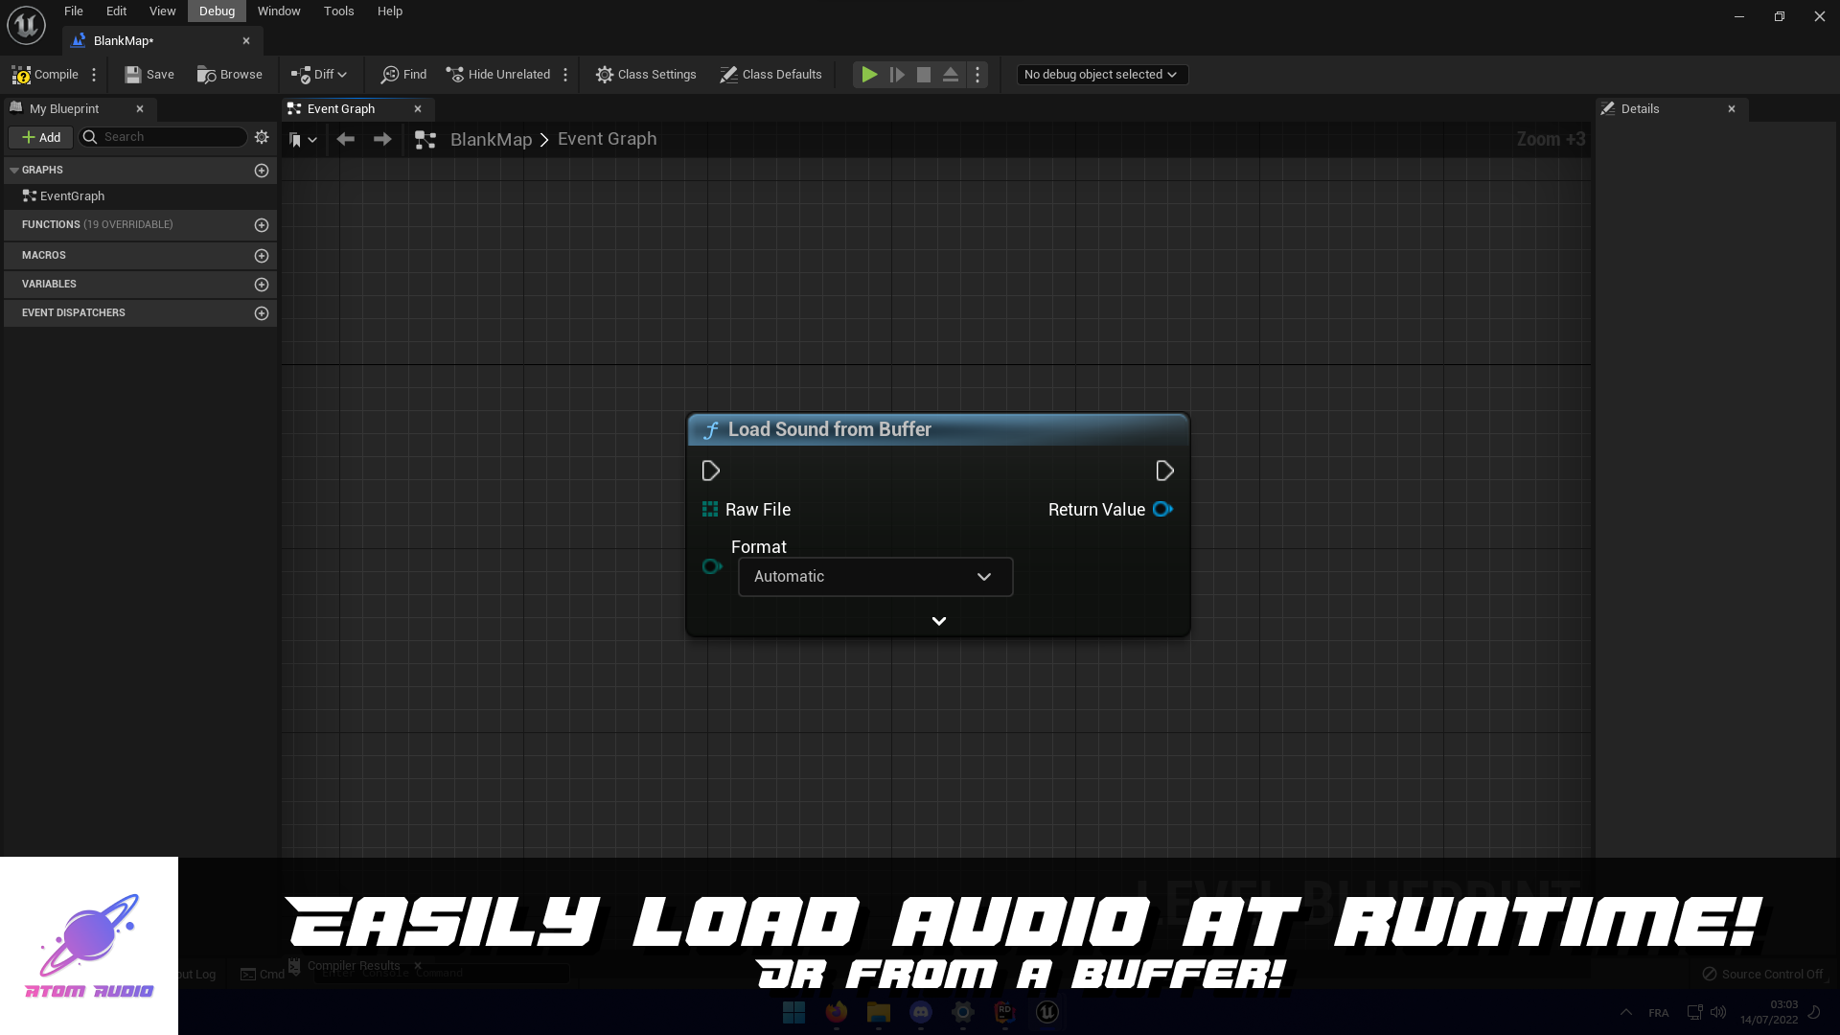Save the BlankMap blueprint

coord(149,75)
